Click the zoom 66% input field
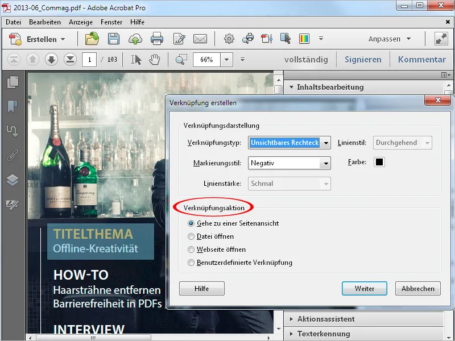Image resolution: width=455 pixels, height=341 pixels. click(206, 60)
